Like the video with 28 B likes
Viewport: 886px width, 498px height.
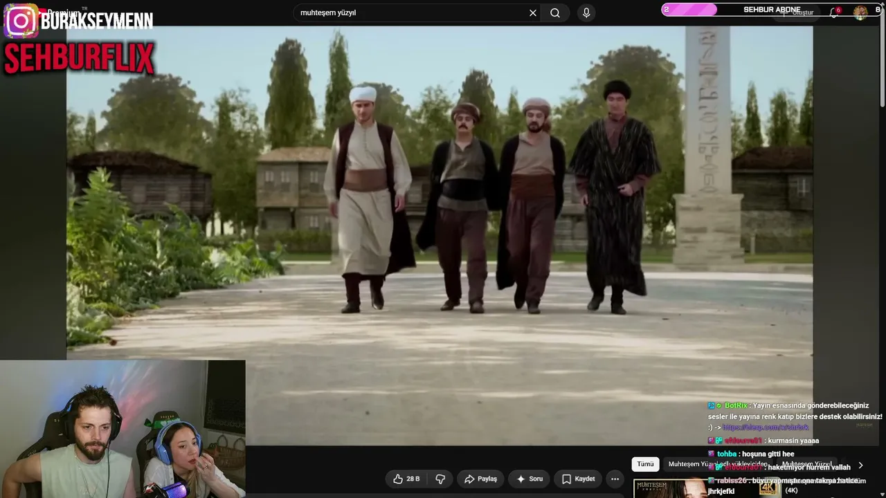pos(406,479)
